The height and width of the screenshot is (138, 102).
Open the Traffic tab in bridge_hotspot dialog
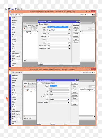52,83
